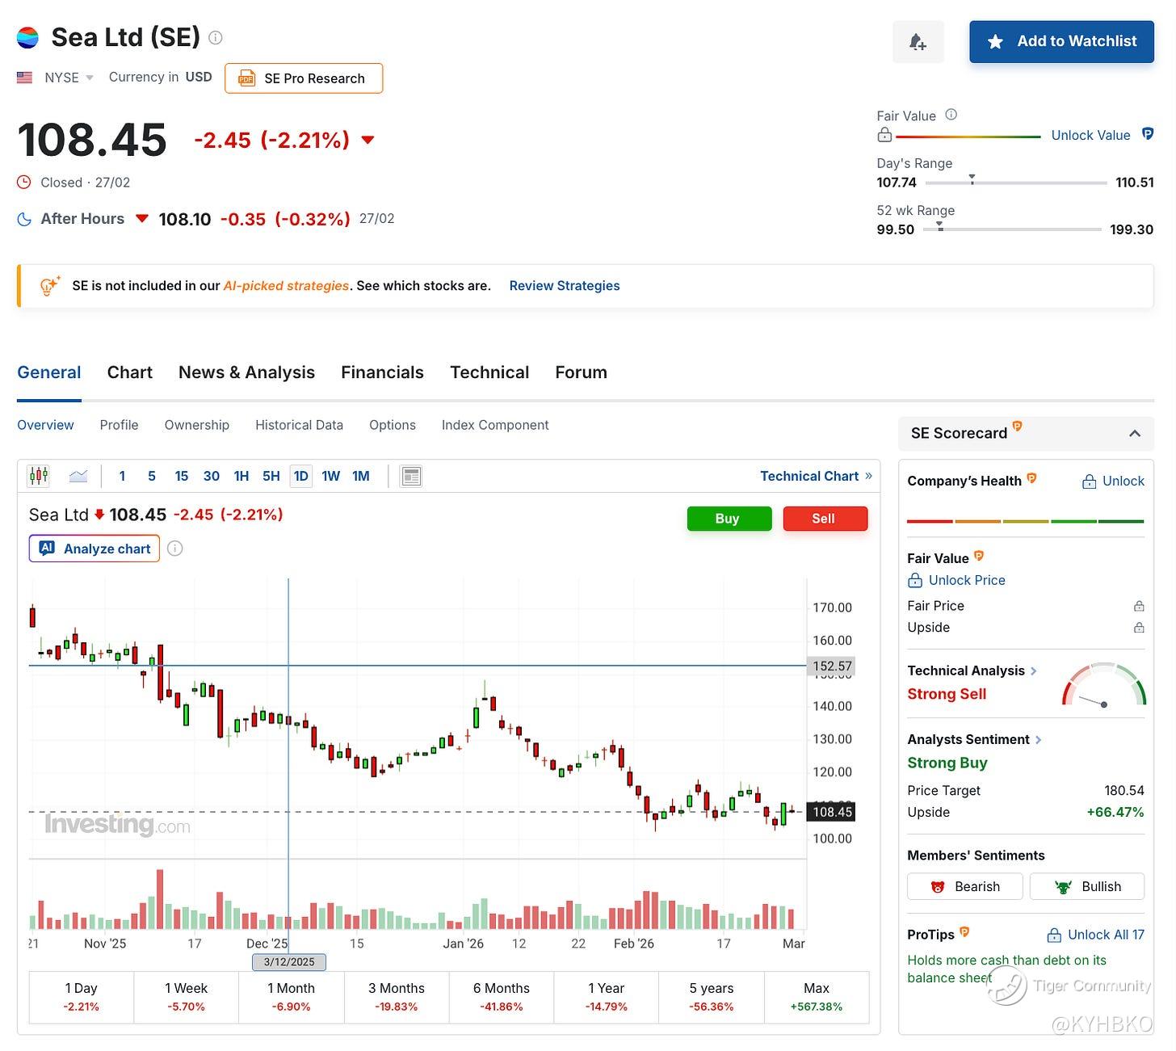Screen dimensions: 1176x1051
Task: Click Unlock Value link
Action: 1090,135
